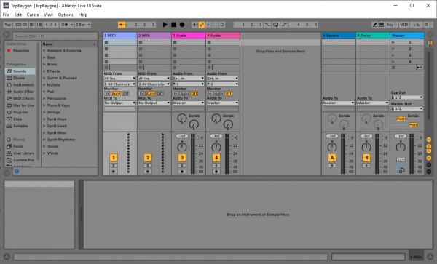
Task: Open User Library under Places
Action: coord(20,153)
